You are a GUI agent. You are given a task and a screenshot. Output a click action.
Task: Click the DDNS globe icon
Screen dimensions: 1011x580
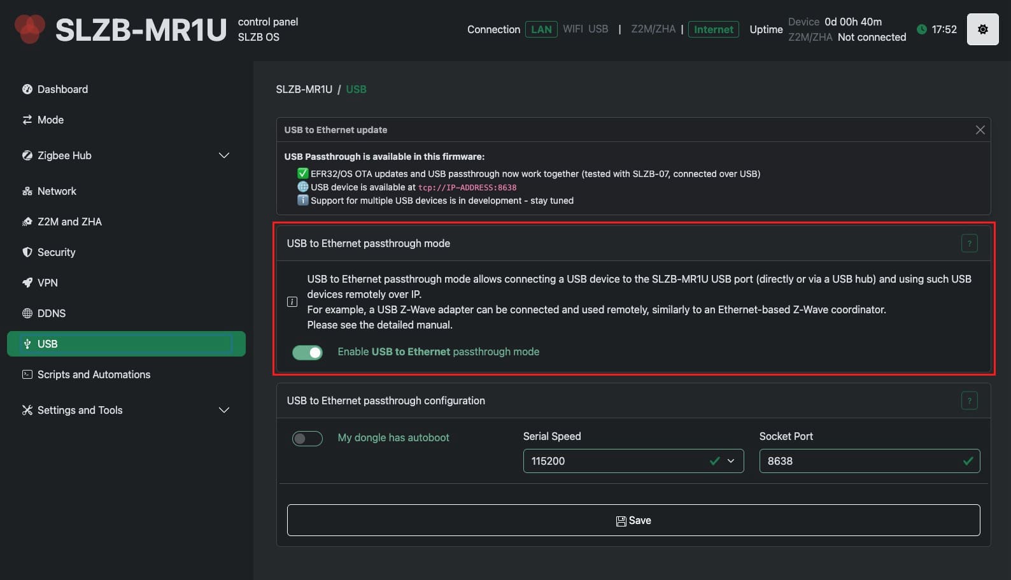tap(27, 313)
